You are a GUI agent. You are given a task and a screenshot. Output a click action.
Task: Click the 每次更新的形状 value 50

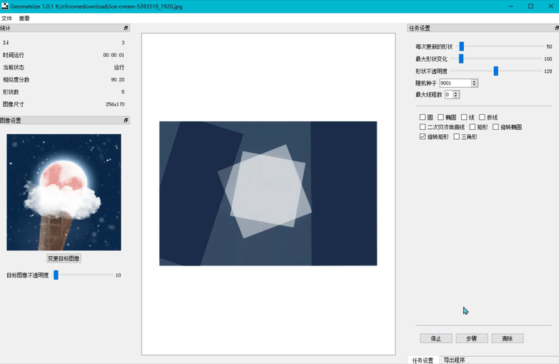click(549, 46)
